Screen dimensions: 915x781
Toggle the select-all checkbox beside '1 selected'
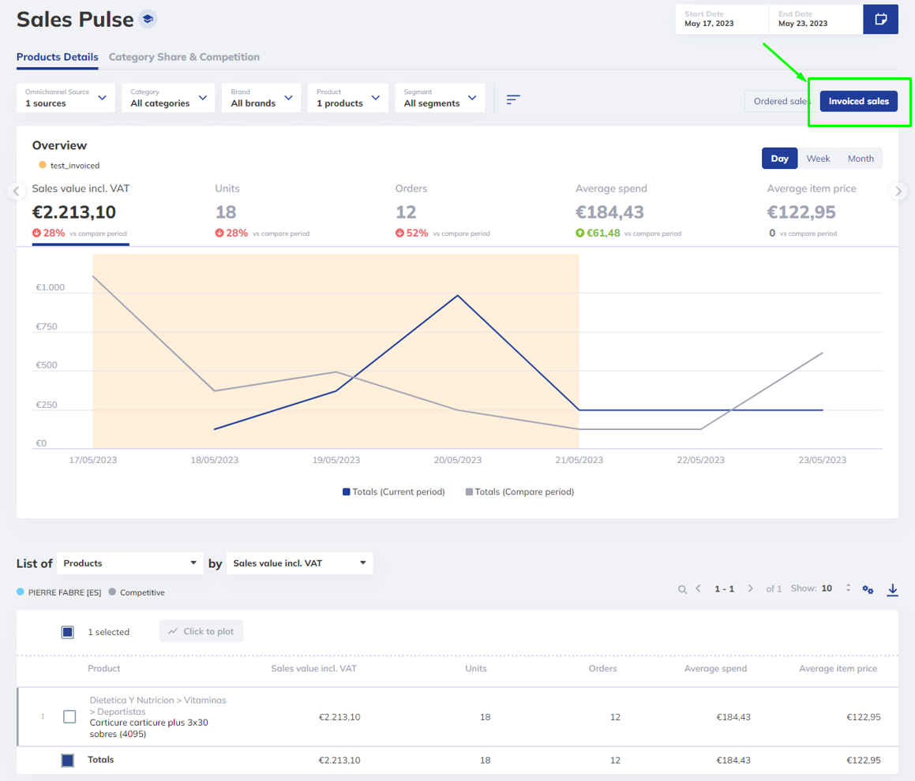68,632
